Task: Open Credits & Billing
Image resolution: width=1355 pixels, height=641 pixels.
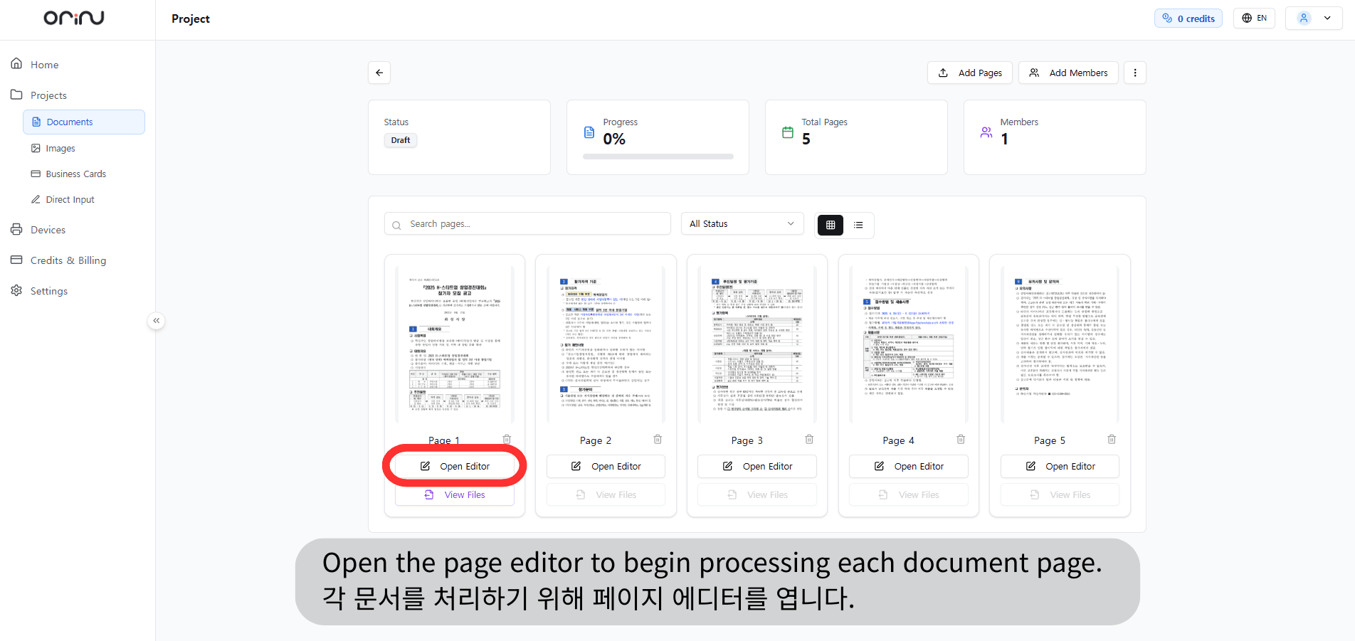Action: 68,260
